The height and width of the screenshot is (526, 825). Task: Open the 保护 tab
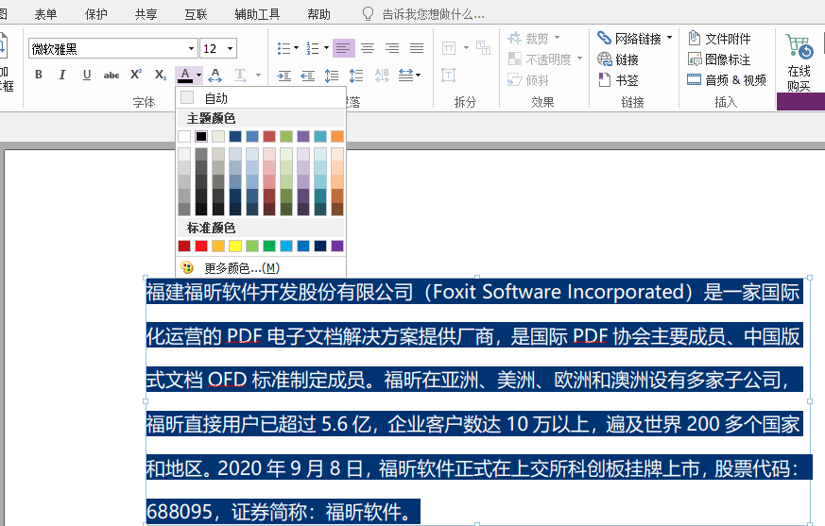click(x=95, y=14)
